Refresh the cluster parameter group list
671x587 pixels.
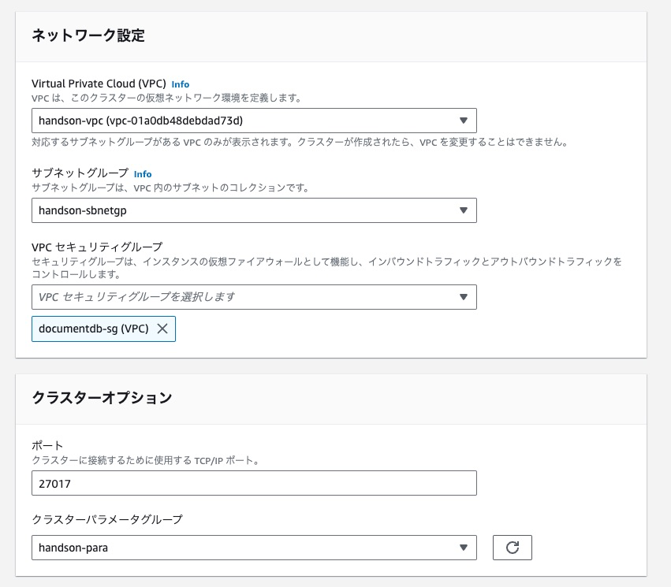513,548
